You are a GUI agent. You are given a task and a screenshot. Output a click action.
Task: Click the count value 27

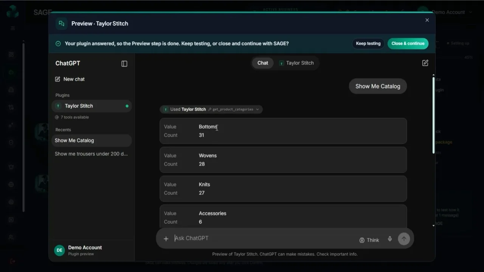coord(202,193)
